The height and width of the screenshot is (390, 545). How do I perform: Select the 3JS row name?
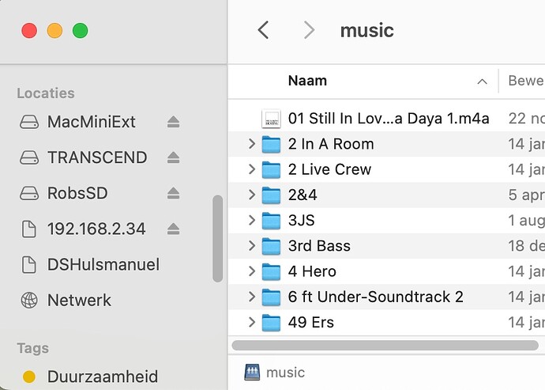tap(302, 220)
